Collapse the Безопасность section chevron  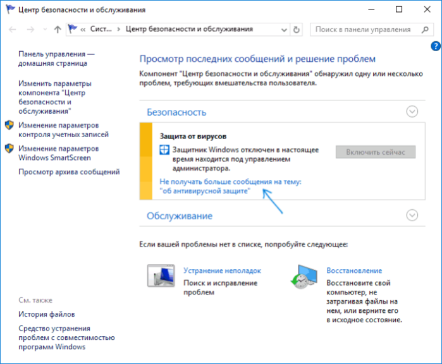point(412,112)
